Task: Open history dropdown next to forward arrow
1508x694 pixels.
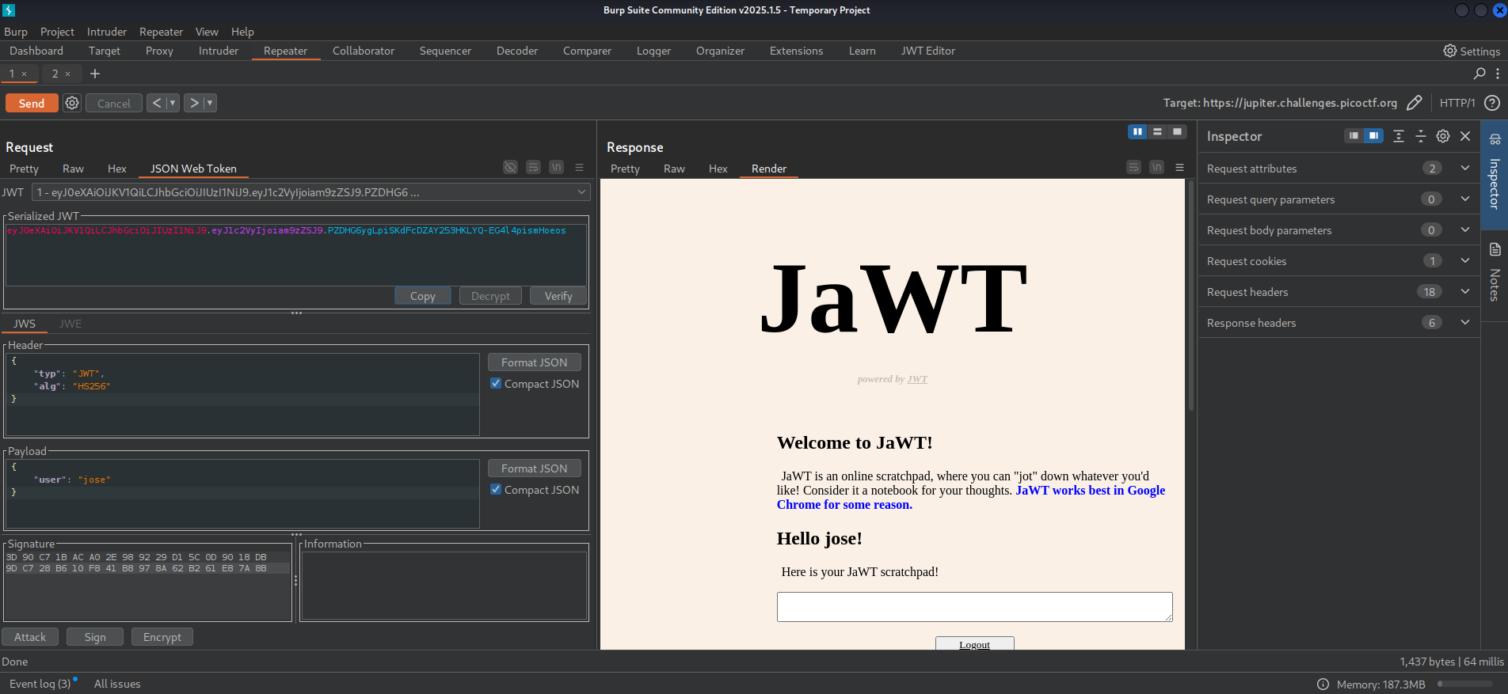Action: 210,103
